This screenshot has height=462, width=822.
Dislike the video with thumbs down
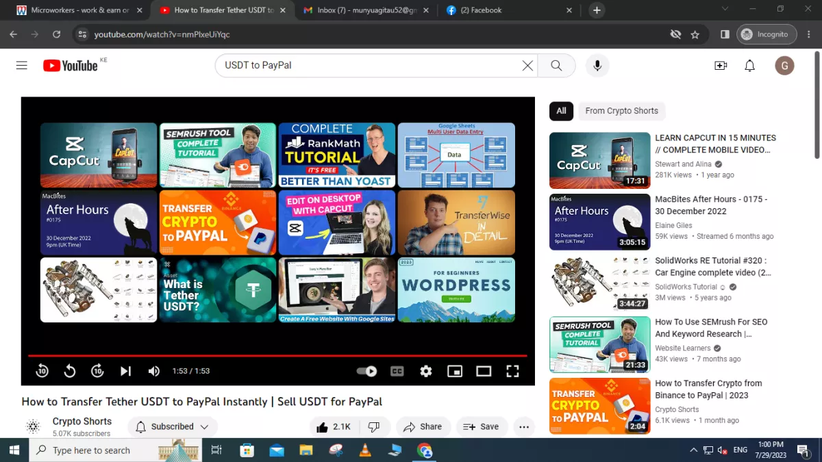[x=374, y=427]
